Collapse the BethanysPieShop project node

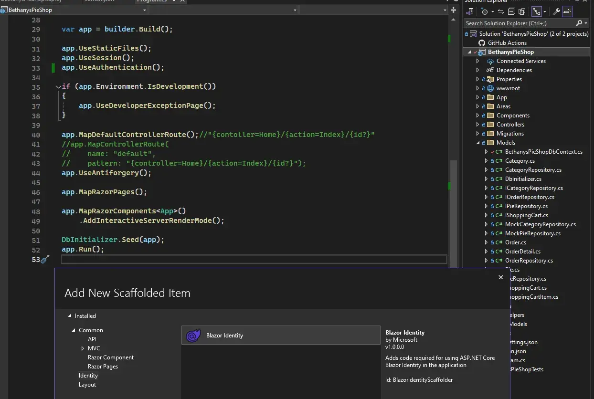tap(469, 52)
